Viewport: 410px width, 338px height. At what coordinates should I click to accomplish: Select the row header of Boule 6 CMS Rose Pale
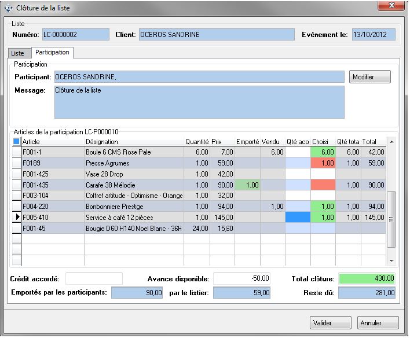coord(16,152)
